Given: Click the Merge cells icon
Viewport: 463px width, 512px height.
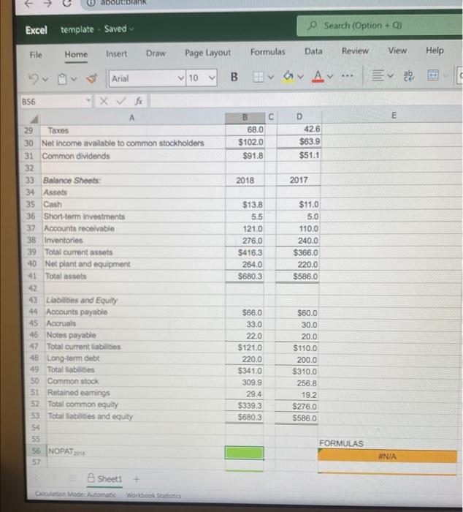Looking at the screenshot, I should (x=432, y=75).
